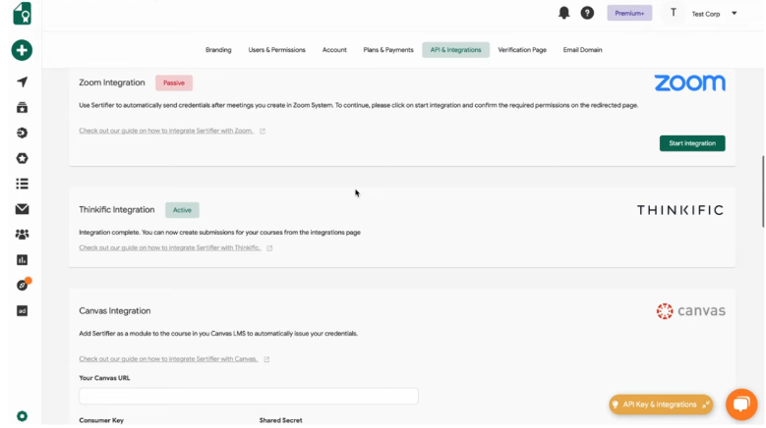The height and width of the screenshot is (428, 766).
Task: Open the people recipients sidebar icon
Action: (22, 235)
